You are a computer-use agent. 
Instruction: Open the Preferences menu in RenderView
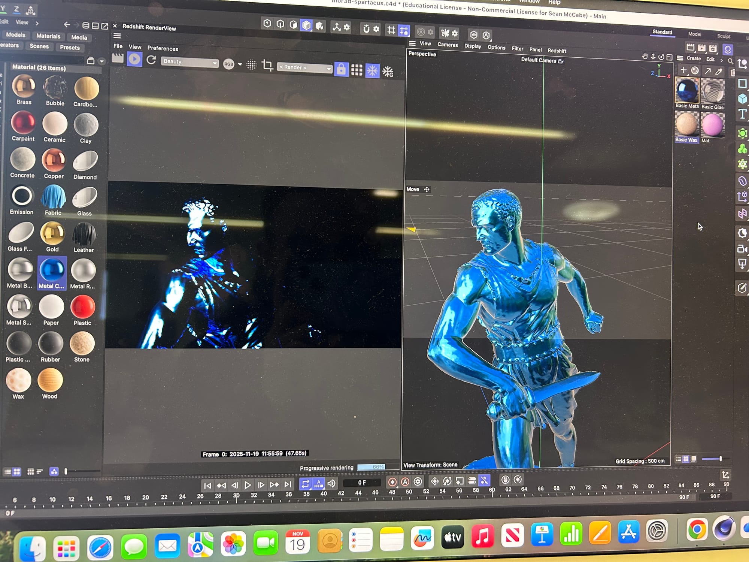[163, 48]
